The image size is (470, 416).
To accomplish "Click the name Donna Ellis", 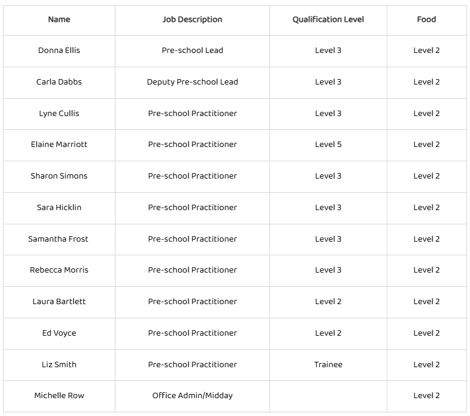I will coord(59,51).
